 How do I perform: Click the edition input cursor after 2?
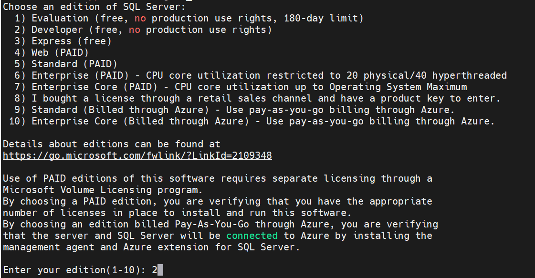tap(160, 270)
